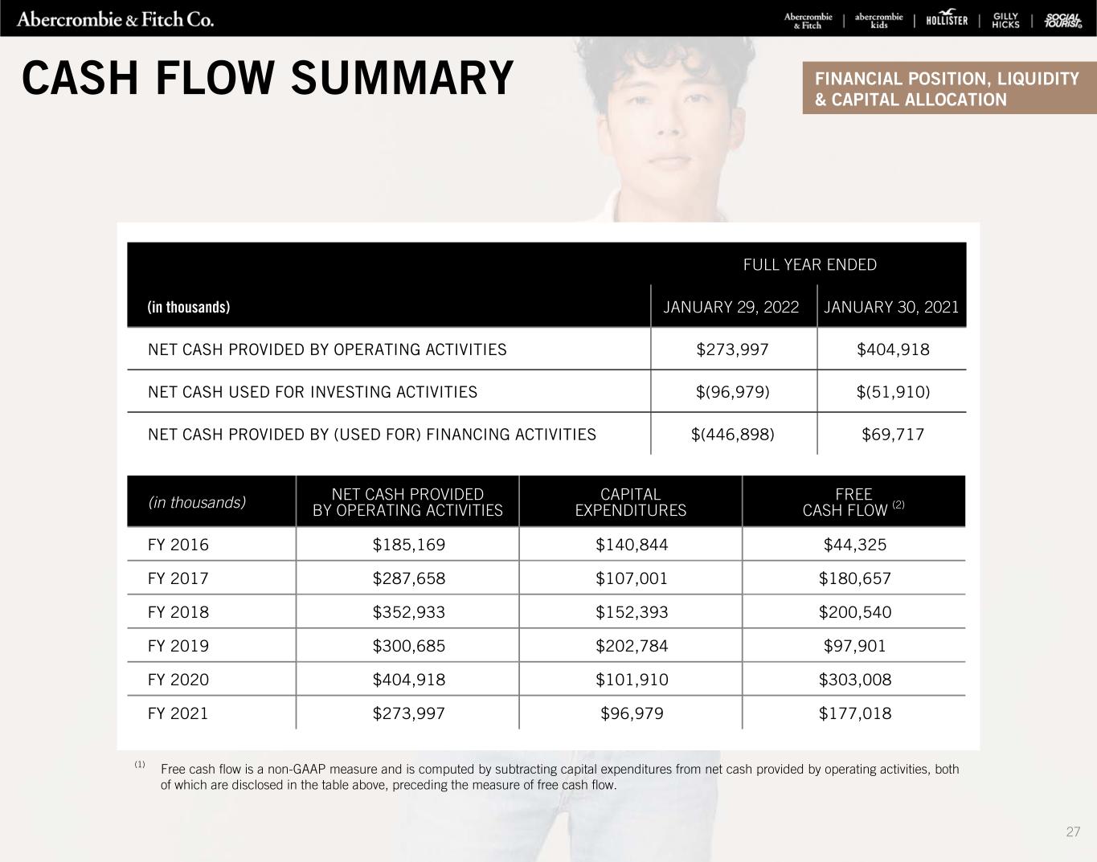The height and width of the screenshot is (862, 1097).
Task: Click the Hollister brand logo
Action: 947,20
